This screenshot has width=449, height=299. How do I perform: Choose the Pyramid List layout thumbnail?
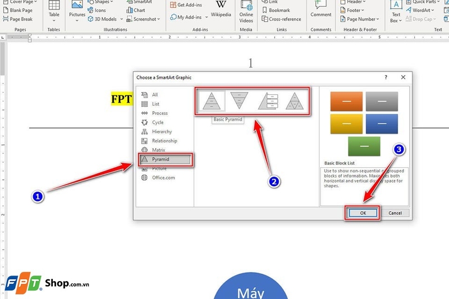(x=268, y=101)
